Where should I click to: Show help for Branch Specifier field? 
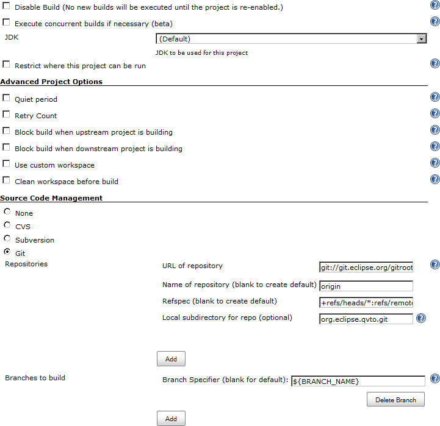(435, 378)
